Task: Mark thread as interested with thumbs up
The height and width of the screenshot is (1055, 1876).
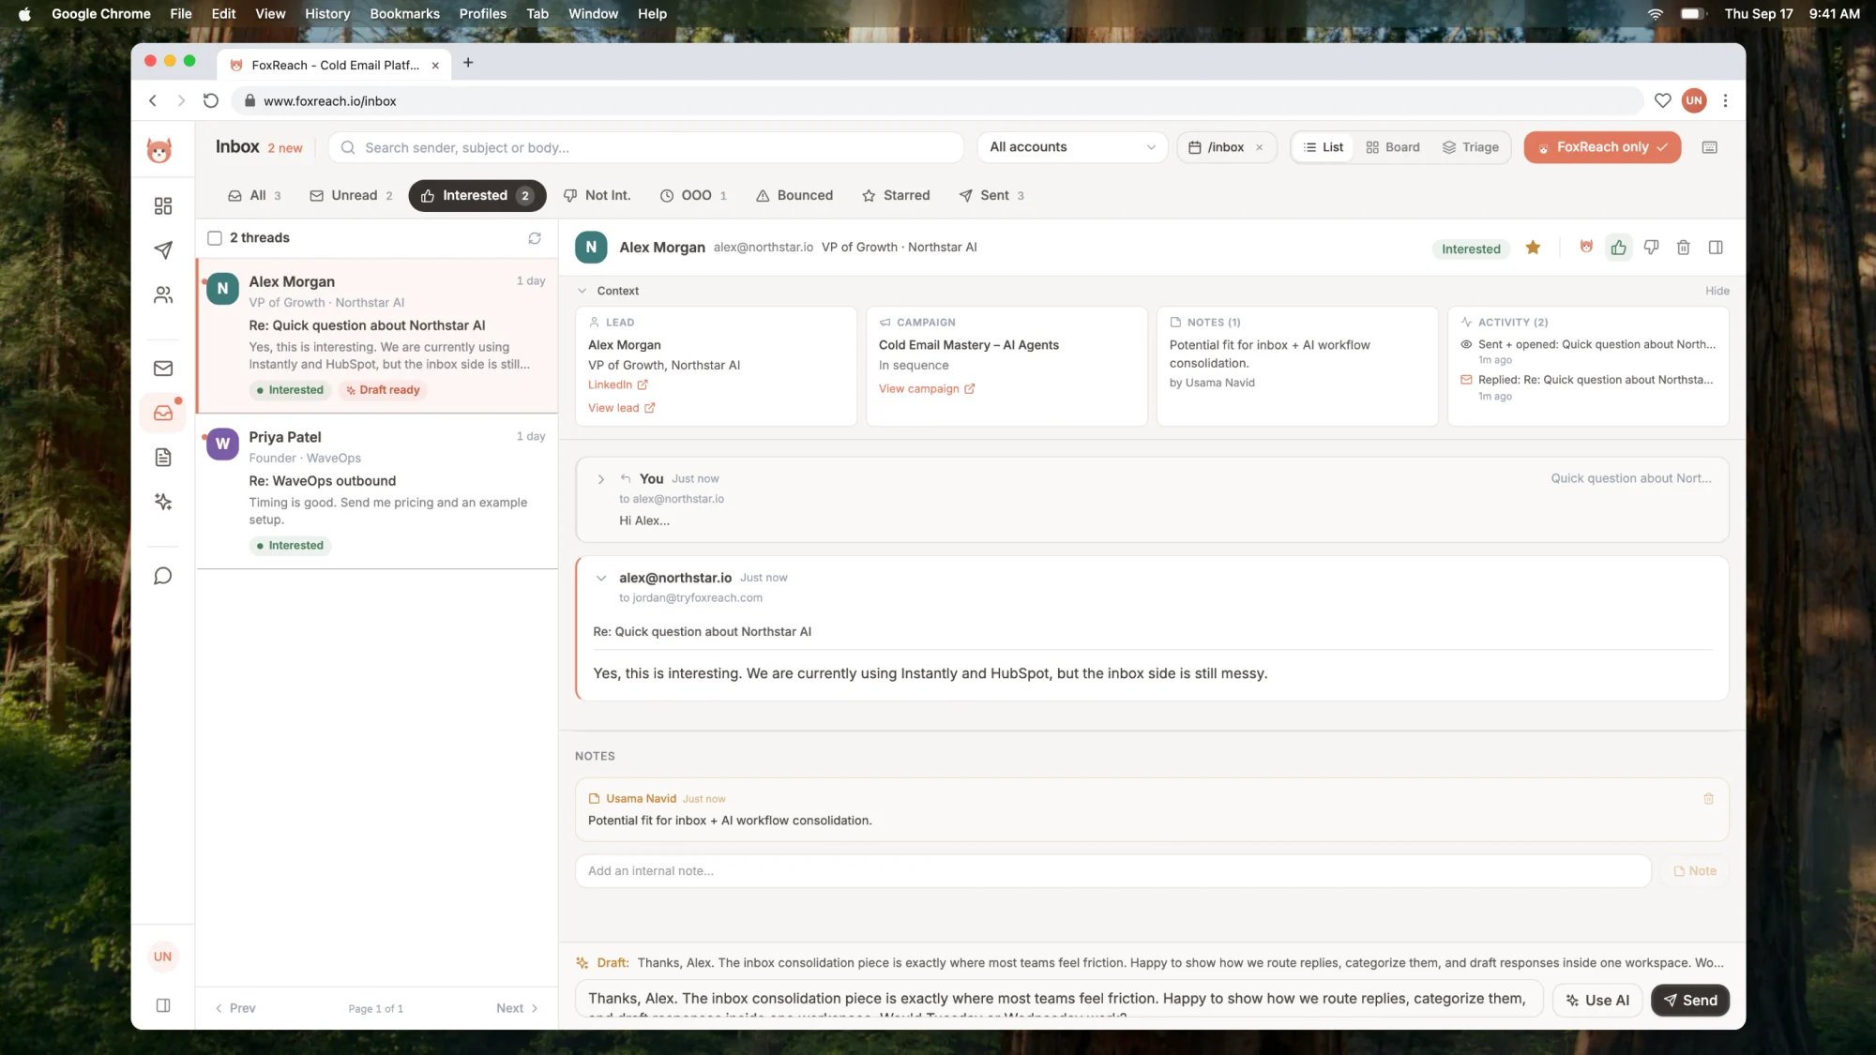Action: [x=1619, y=248]
